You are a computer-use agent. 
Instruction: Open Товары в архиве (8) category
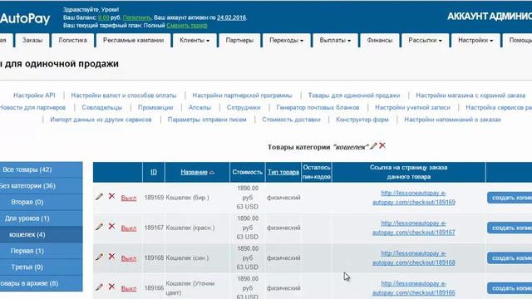pyautogui.click(x=41, y=283)
